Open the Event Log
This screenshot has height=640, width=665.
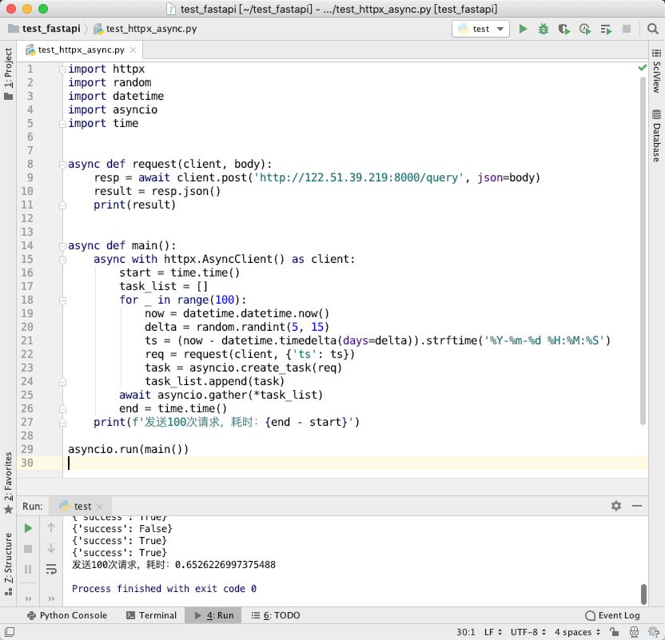[612, 615]
